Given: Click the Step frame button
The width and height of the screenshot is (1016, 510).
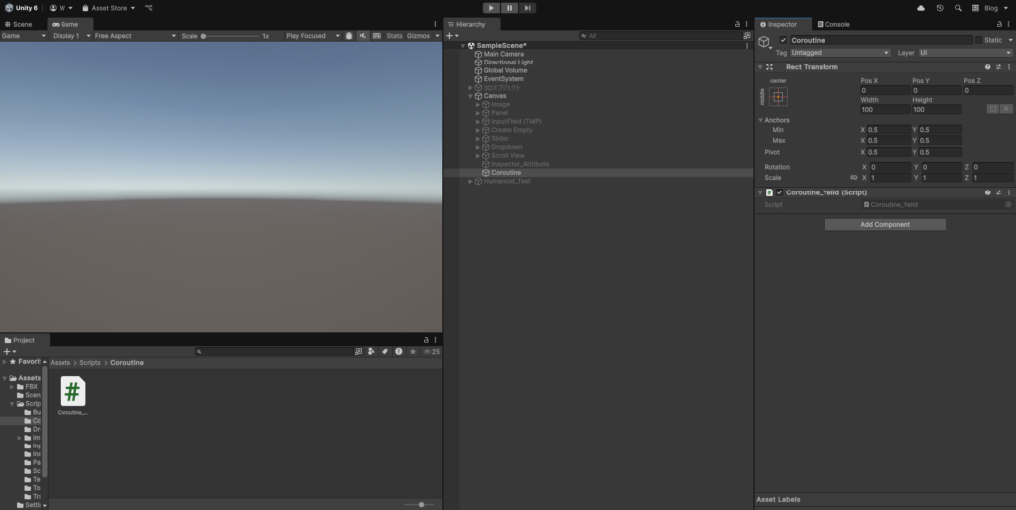Looking at the screenshot, I should (527, 8).
